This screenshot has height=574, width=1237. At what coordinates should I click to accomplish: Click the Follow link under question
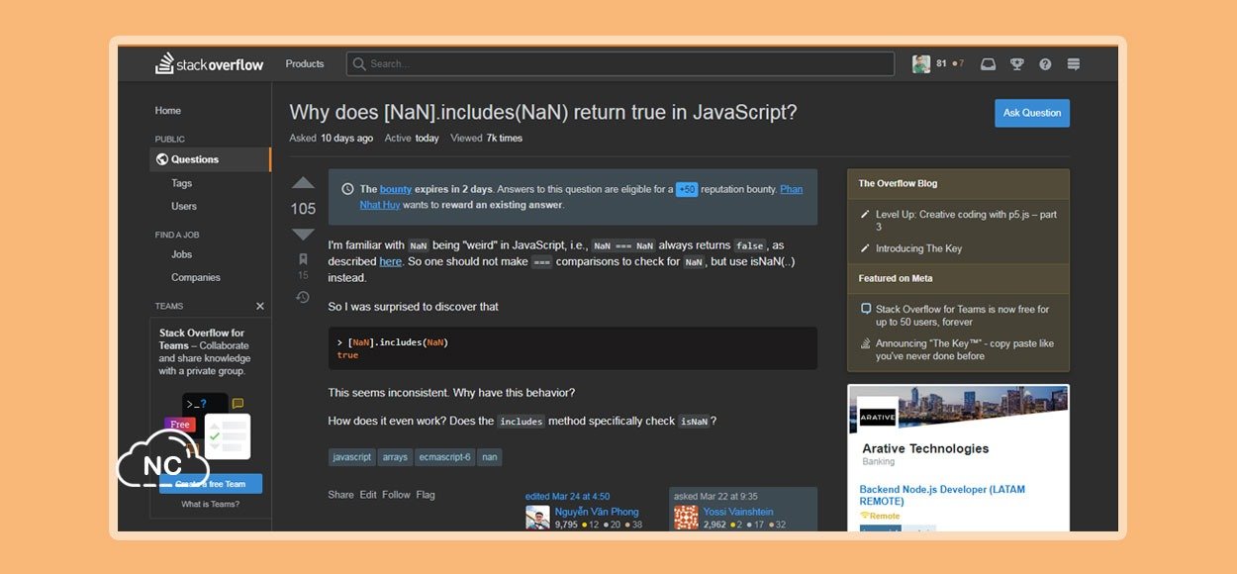coord(396,495)
